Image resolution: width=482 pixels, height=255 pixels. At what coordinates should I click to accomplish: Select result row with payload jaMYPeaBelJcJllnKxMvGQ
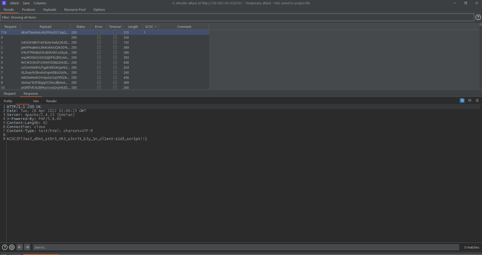point(104,47)
